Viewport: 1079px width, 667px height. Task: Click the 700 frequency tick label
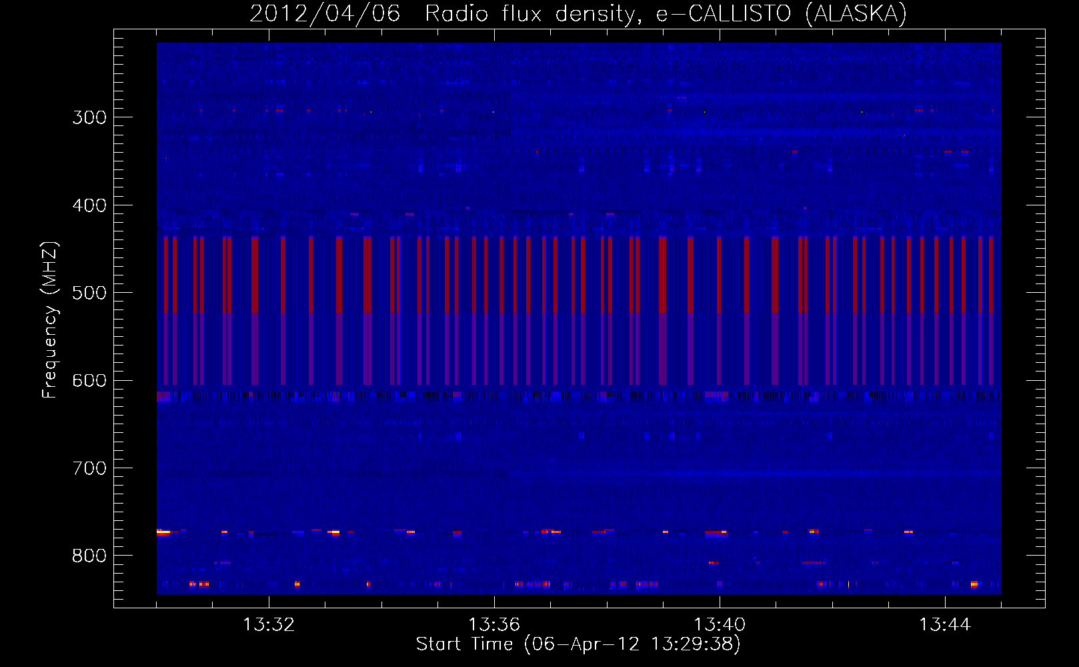coord(89,468)
